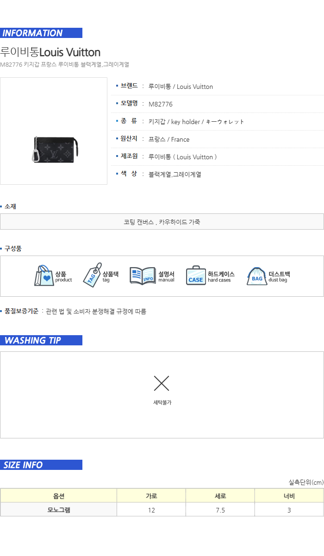Screen dimensions: 324x556
Task: Click the 세로 value 7.5 cell
Action: tap(220, 510)
